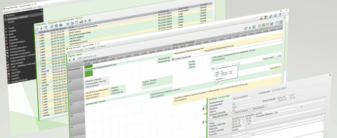Screen dimensions: 337x138
Task: Click the blue question mark help icon
Action: tap(280, 15)
